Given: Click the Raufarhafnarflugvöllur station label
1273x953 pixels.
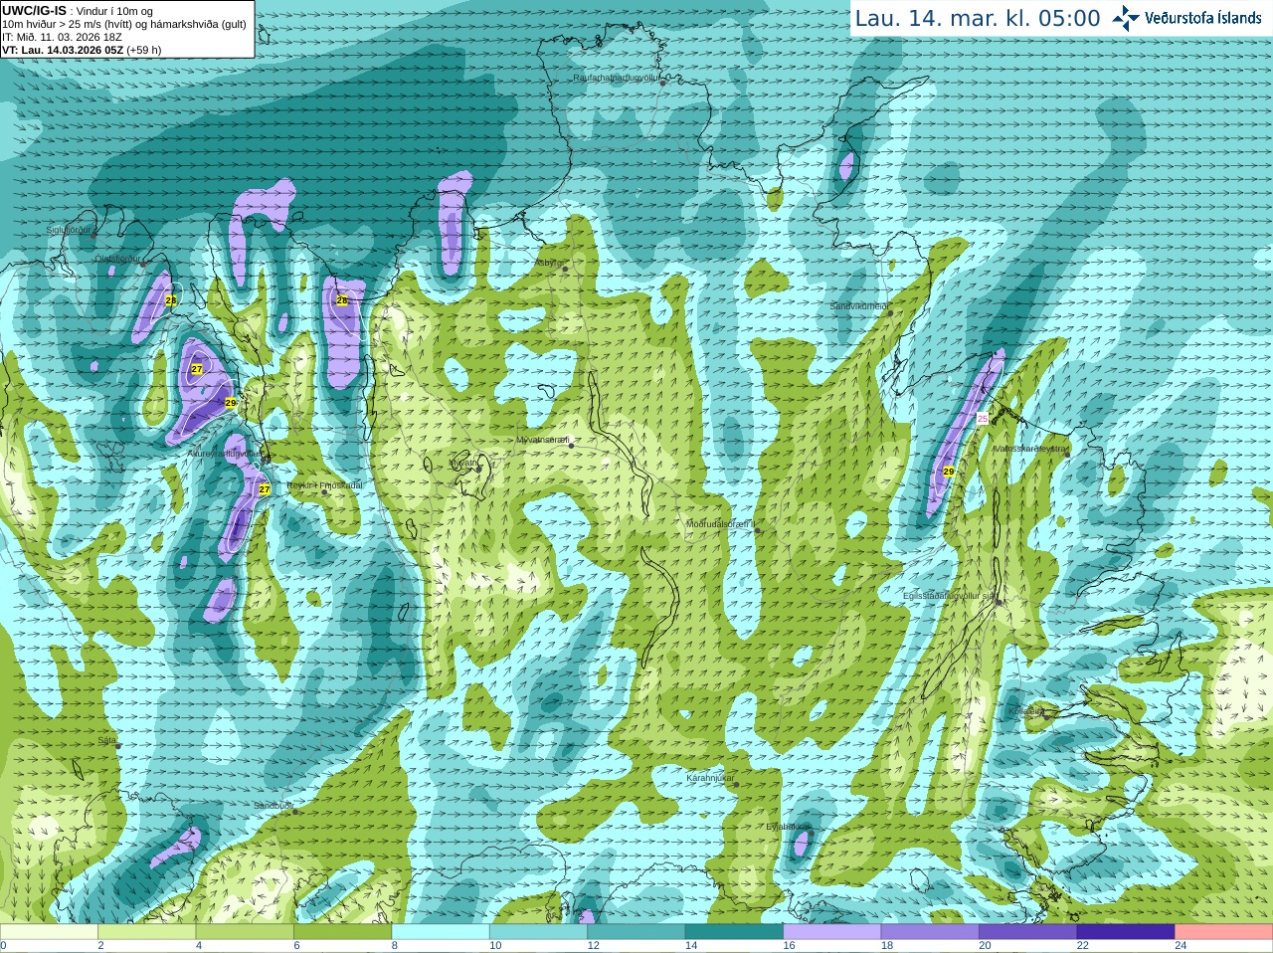Looking at the screenshot, I should [617, 77].
